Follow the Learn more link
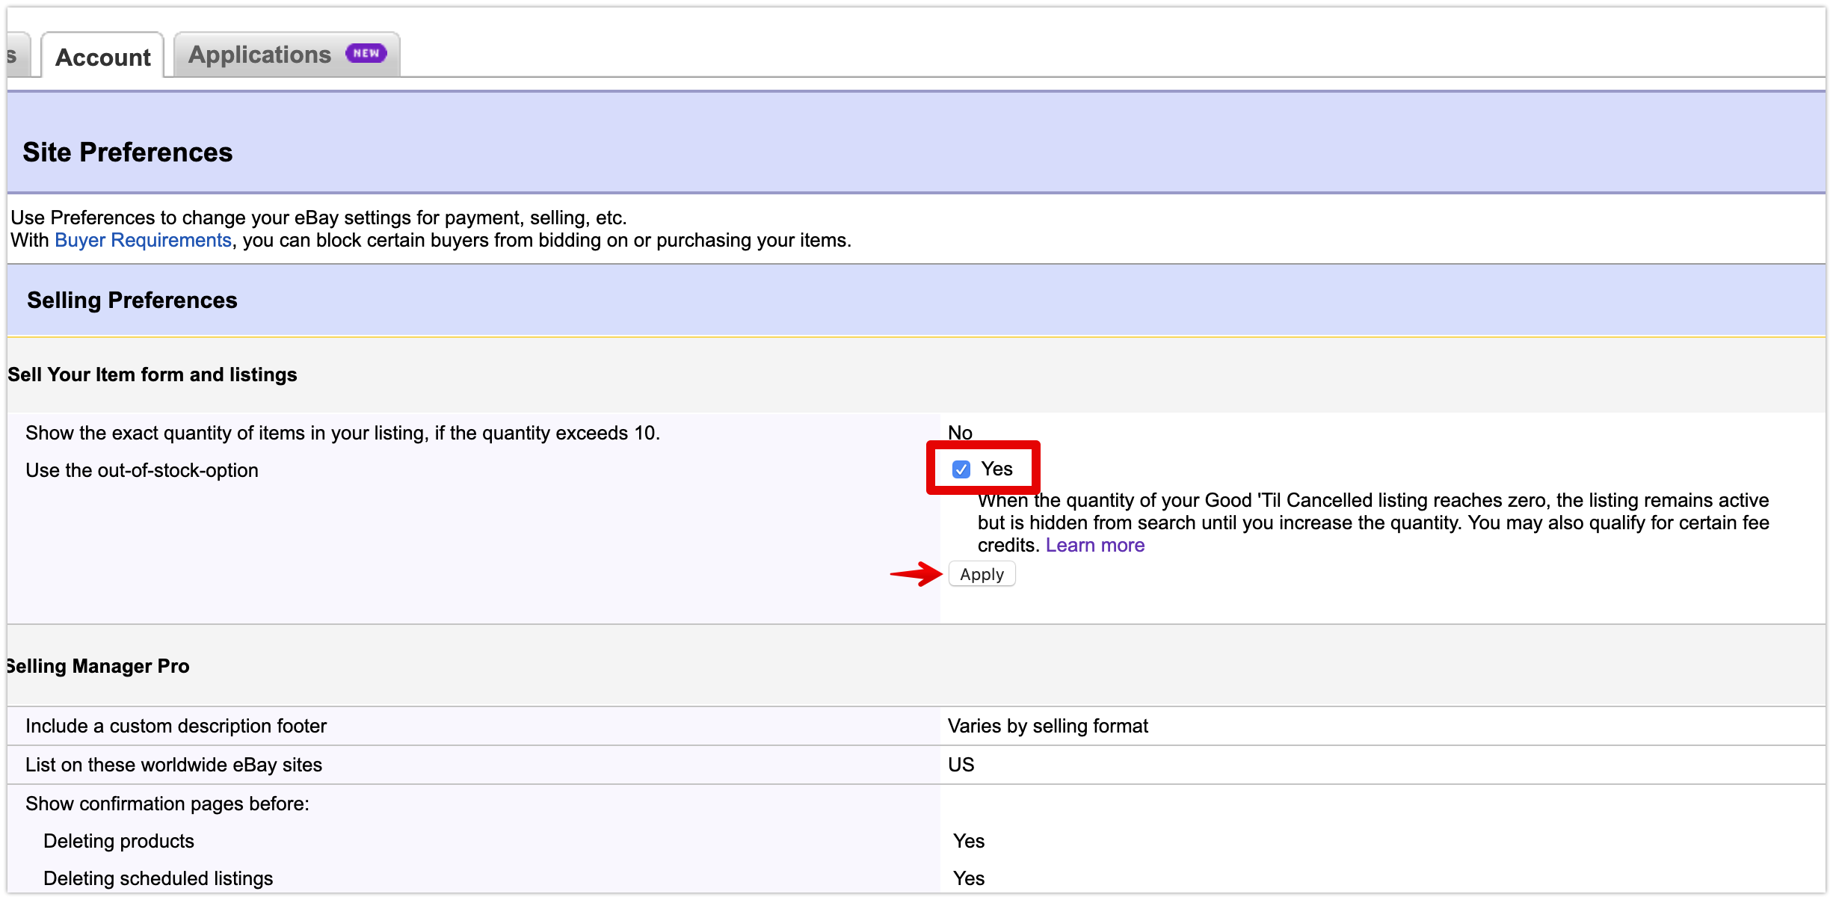 point(1094,545)
